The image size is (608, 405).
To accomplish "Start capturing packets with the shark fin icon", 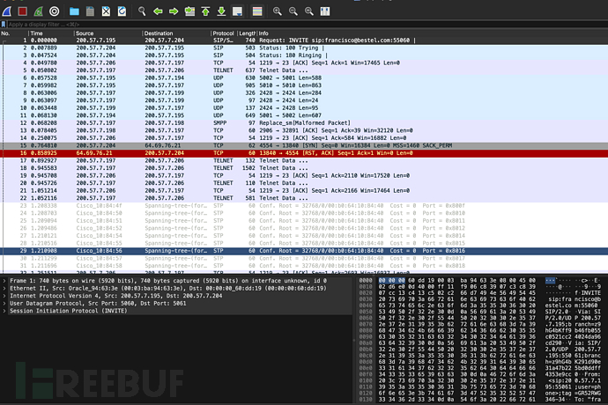I will [x=7, y=11].
